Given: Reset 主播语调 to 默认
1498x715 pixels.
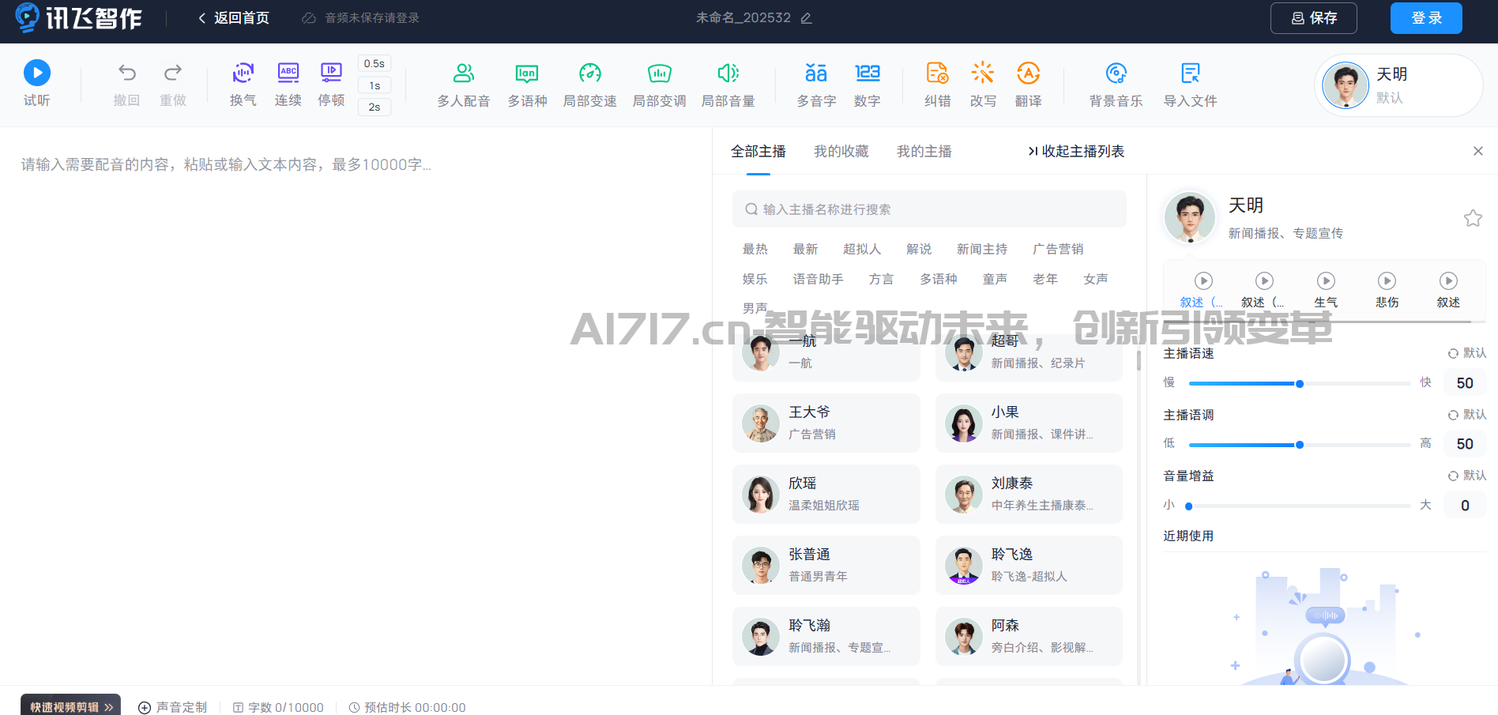Looking at the screenshot, I should click(x=1467, y=414).
